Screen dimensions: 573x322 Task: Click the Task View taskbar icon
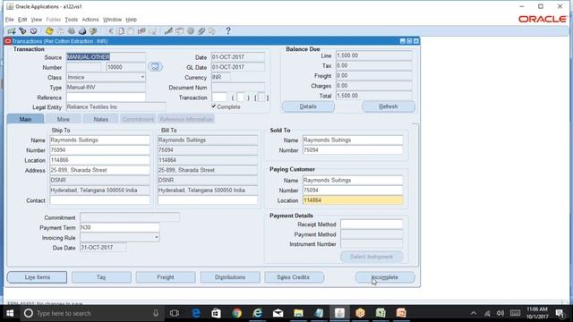pos(175,313)
